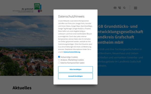Click the Analyse-/Marketing Cookies label
Viewport: 151px width, 94px height.
(72, 60)
